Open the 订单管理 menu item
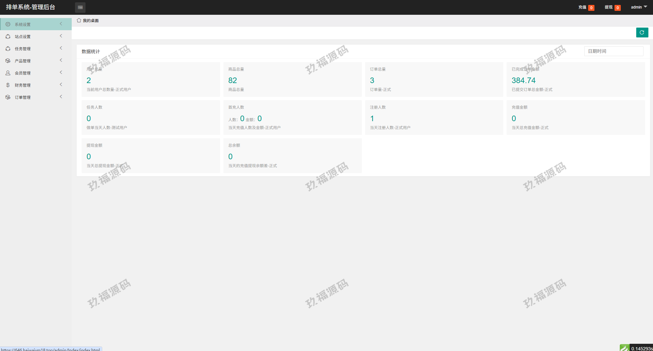 click(x=23, y=97)
